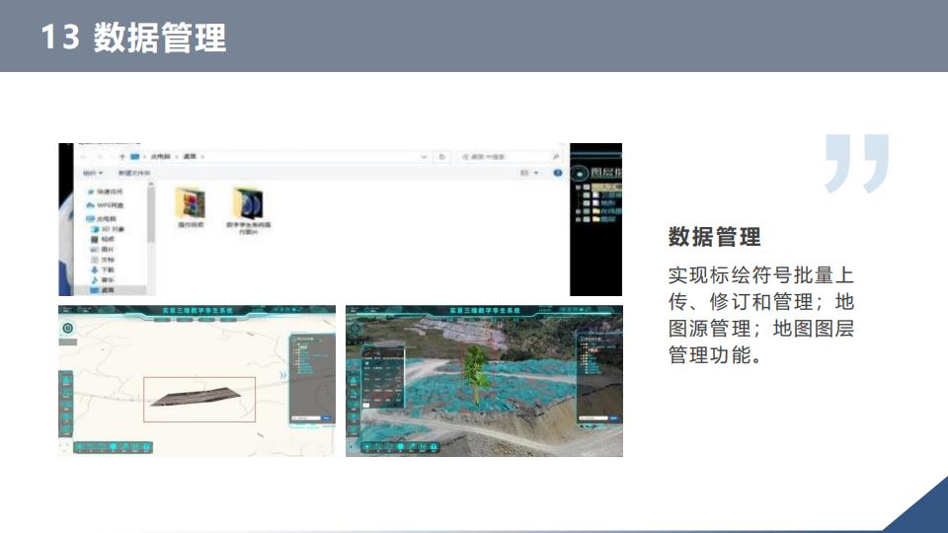Select WPS网盘 in explorer sidebar

[x=106, y=205]
